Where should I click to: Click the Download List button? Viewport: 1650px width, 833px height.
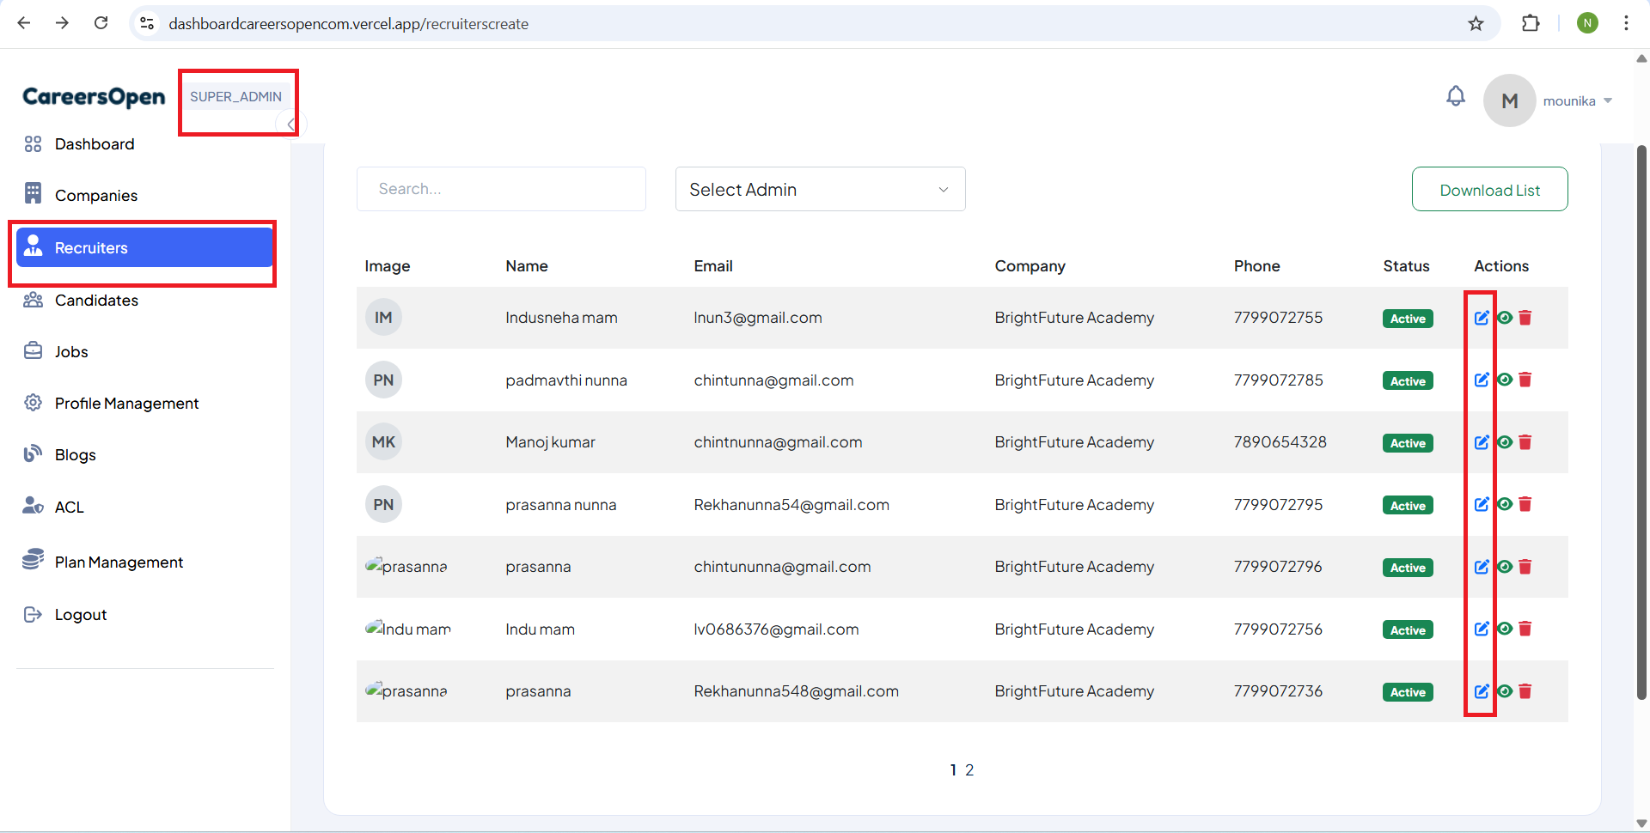(x=1489, y=190)
